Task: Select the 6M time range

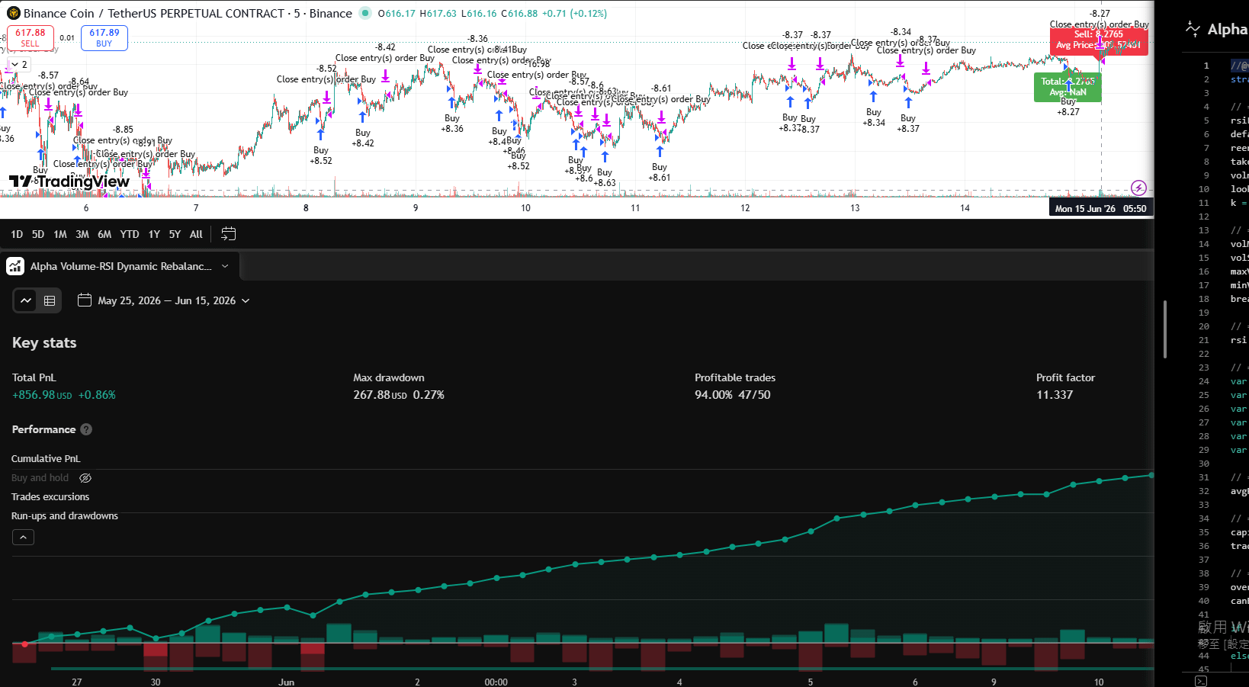Action: [x=104, y=234]
